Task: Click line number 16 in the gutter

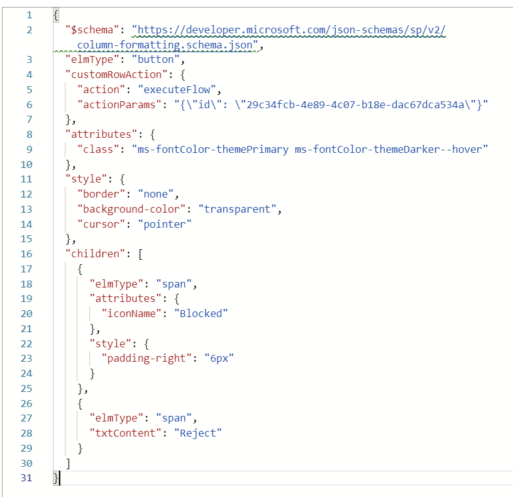Action: click(x=26, y=254)
